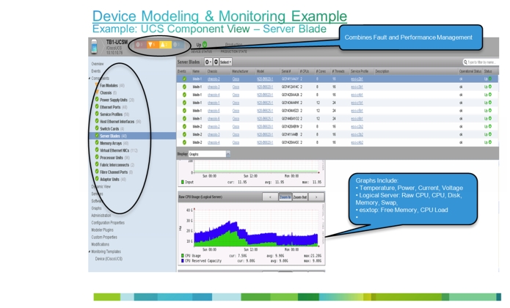Click Up status icon in esxi-c5b1 row
The height and width of the screenshot is (308, 510).
click(x=490, y=111)
